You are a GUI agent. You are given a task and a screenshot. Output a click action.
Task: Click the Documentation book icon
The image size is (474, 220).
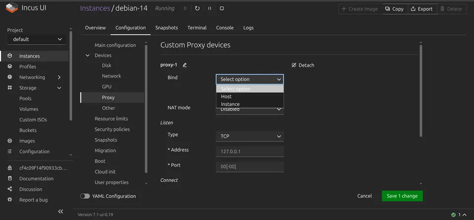(x=10, y=179)
